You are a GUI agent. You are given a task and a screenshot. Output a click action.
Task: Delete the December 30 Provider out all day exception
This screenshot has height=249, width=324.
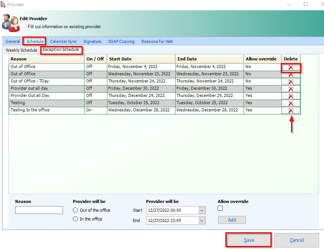point(291,89)
